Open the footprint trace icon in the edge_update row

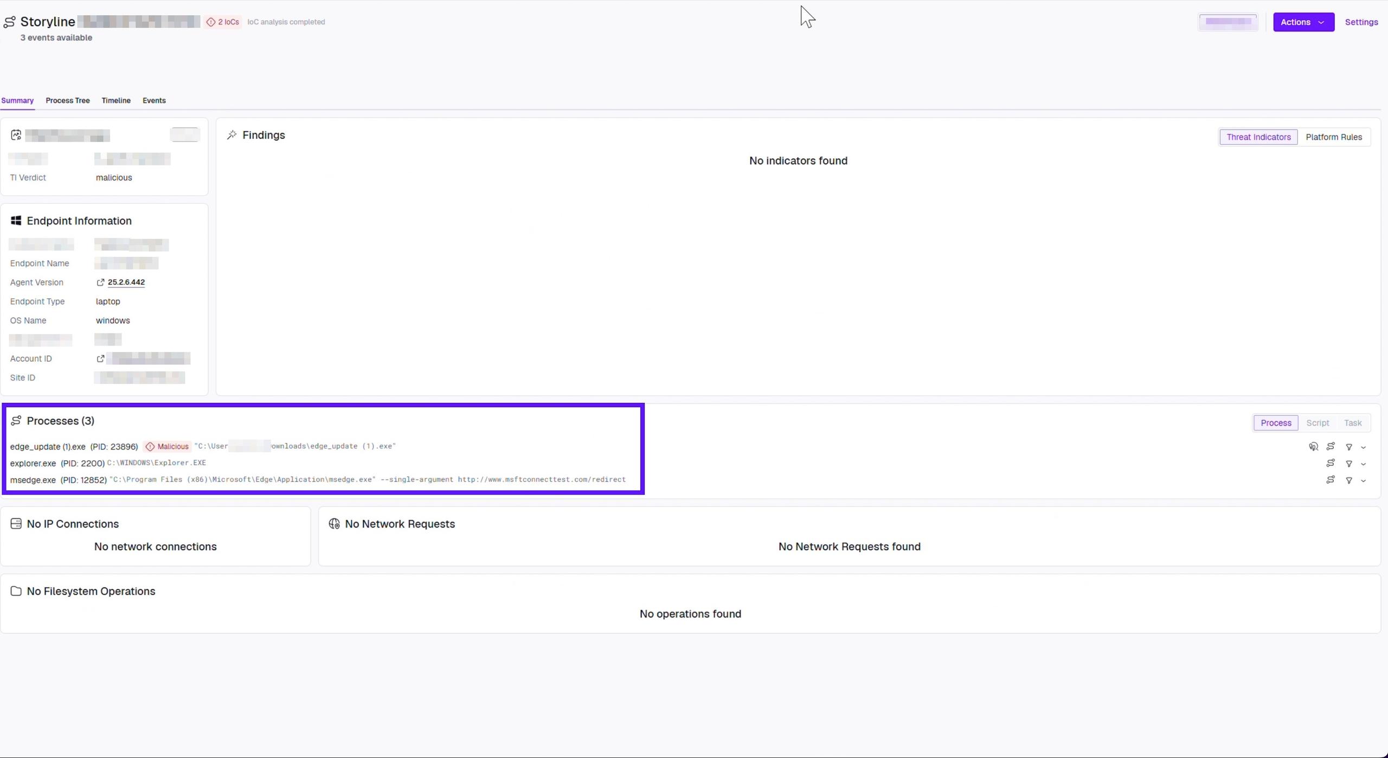pos(1313,447)
